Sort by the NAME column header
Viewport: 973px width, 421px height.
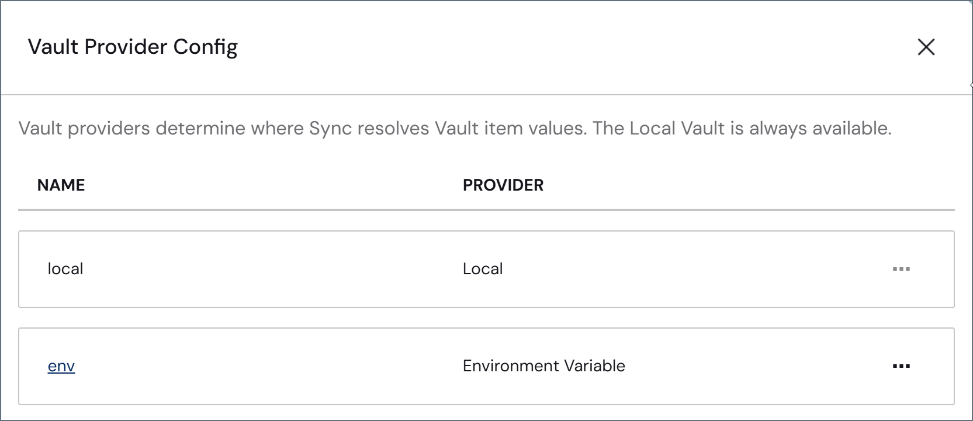61,185
